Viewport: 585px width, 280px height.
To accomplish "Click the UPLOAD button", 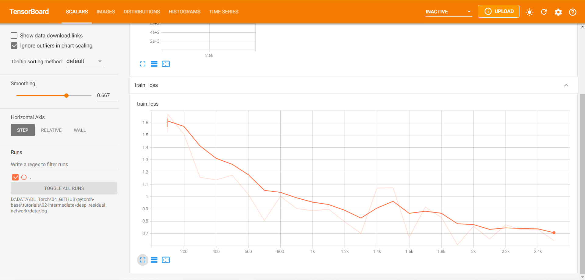I will (499, 11).
